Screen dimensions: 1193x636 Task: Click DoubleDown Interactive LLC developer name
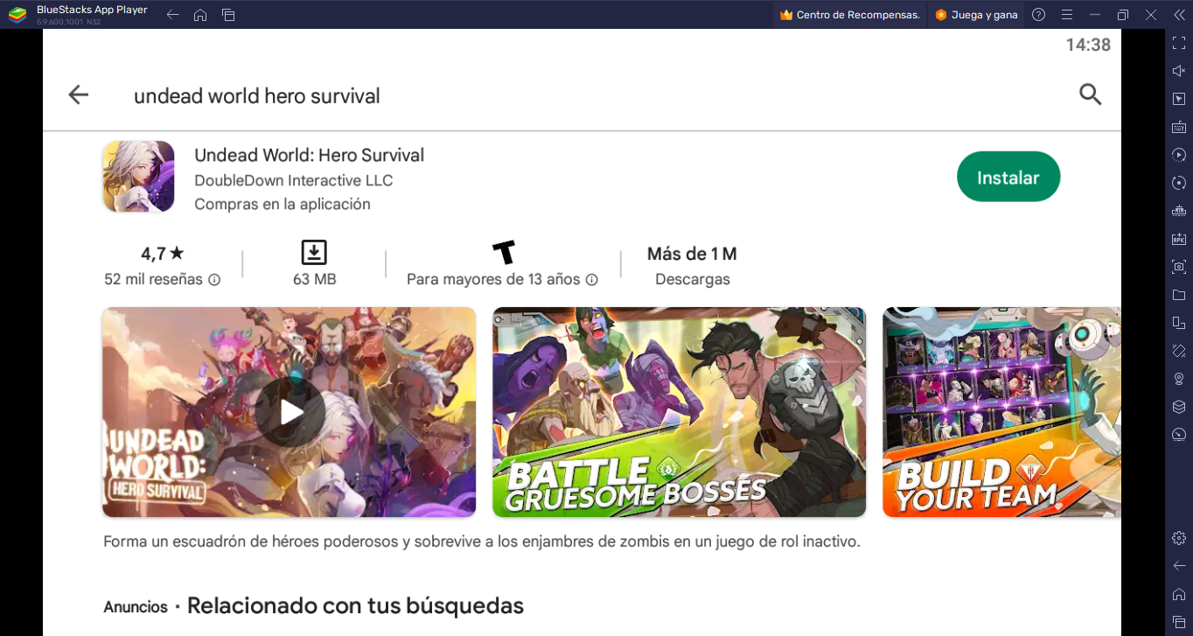[x=293, y=180]
